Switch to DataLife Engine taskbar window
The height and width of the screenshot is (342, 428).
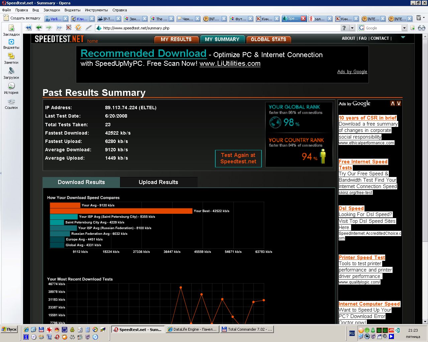click(x=192, y=329)
